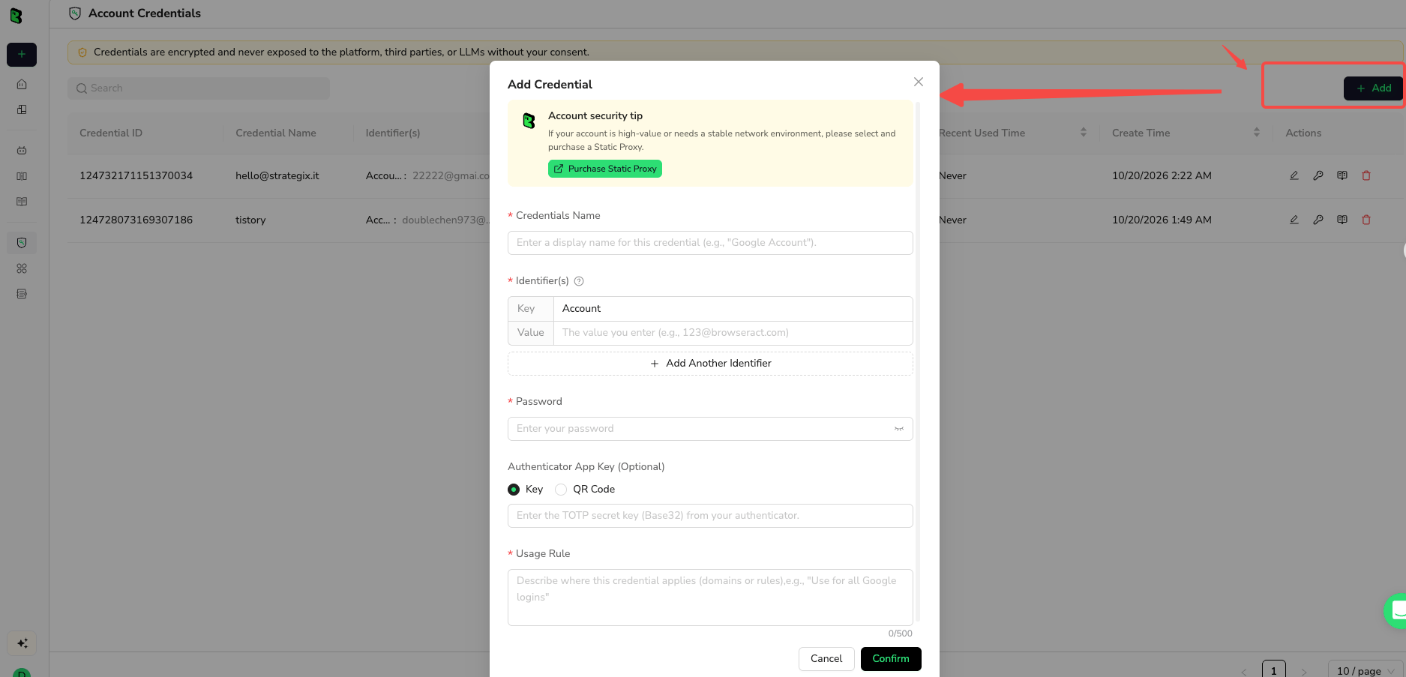The width and height of the screenshot is (1406, 677).
Task: Cancel the Add Credential dialog
Action: coord(826,659)
